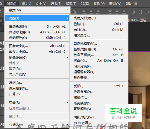Click the align bottom edges icon
Viewport: 150px width, 129px height.
75,12
